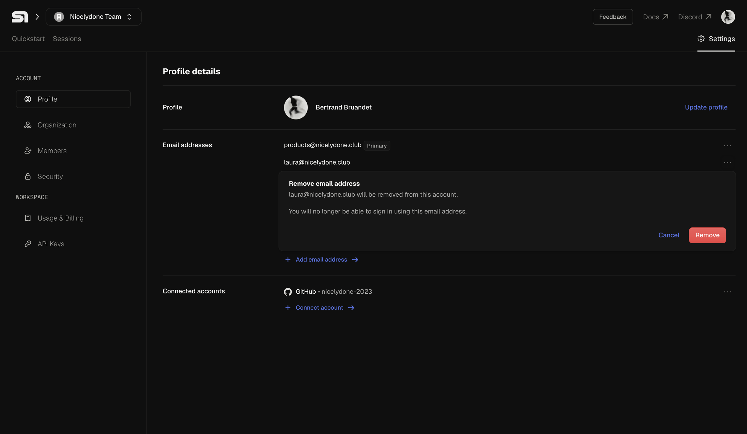This screenshot has height=434, width=747.
Task: Click the app logo in the top left
Action: (x=20, y=17)
